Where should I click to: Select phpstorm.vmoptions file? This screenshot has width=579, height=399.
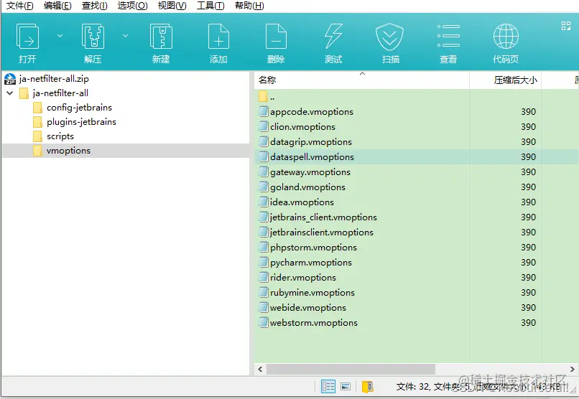pos(313,247)
